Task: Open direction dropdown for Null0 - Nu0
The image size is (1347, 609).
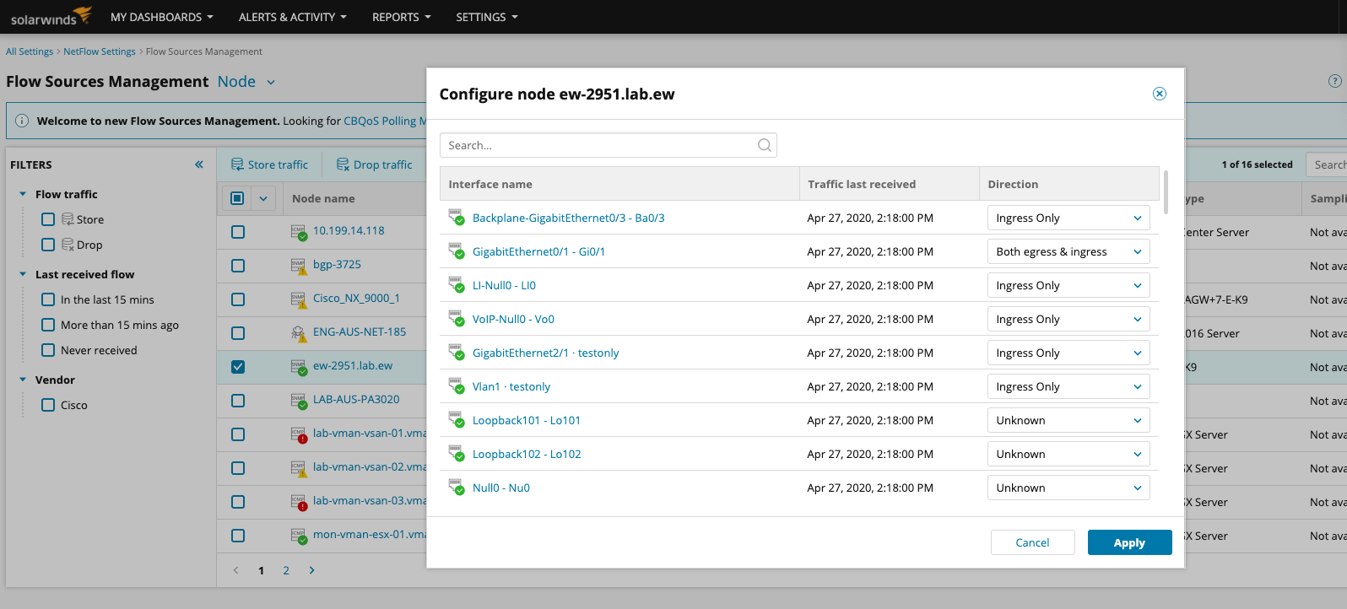Action: click(x=1068, y=488)
